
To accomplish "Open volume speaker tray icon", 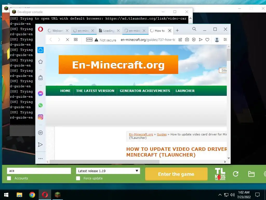I will point(232,195).
